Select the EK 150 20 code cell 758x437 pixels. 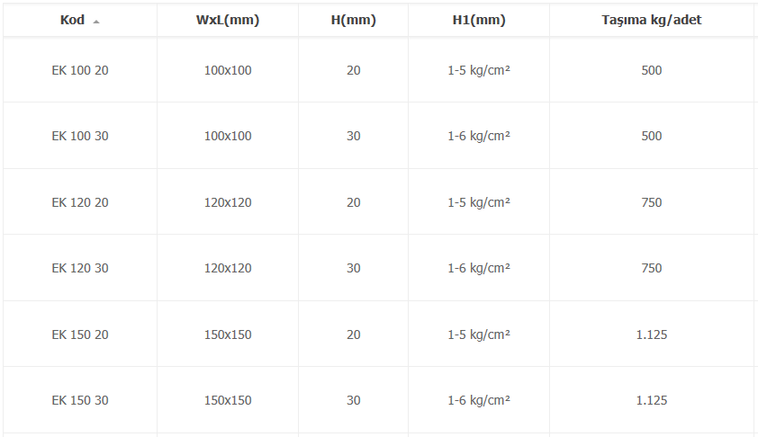point(80,334)
